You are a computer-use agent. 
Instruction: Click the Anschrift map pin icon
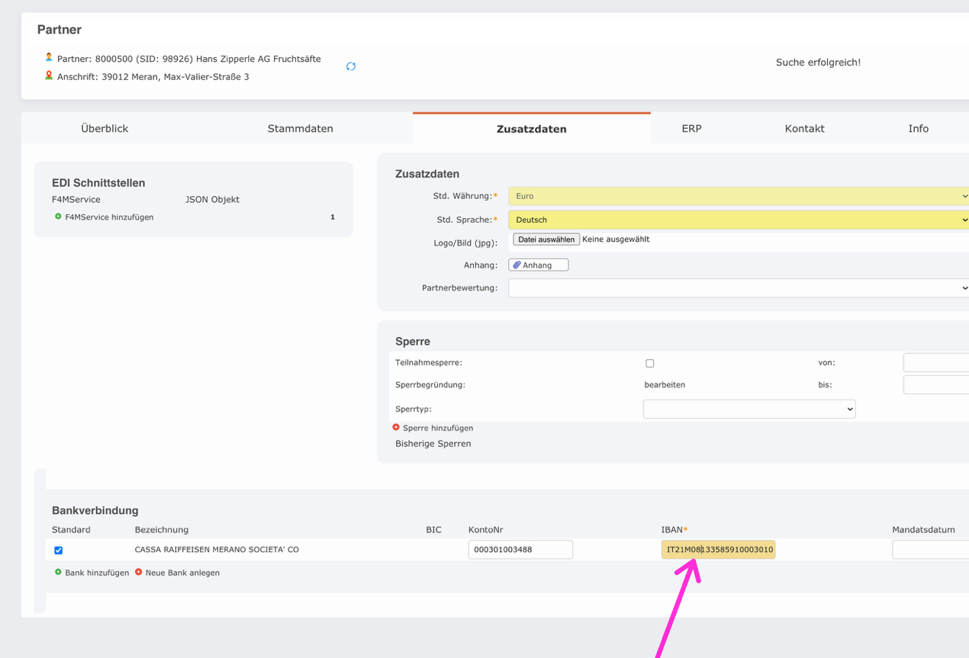(x=49, y=76)
